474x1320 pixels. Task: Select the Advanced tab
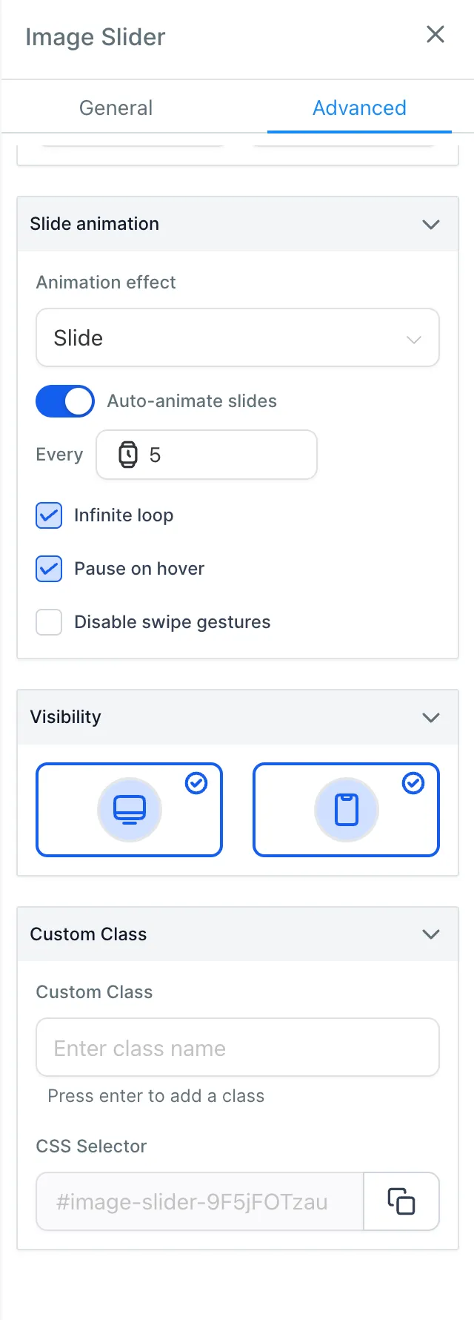(359, 108)
